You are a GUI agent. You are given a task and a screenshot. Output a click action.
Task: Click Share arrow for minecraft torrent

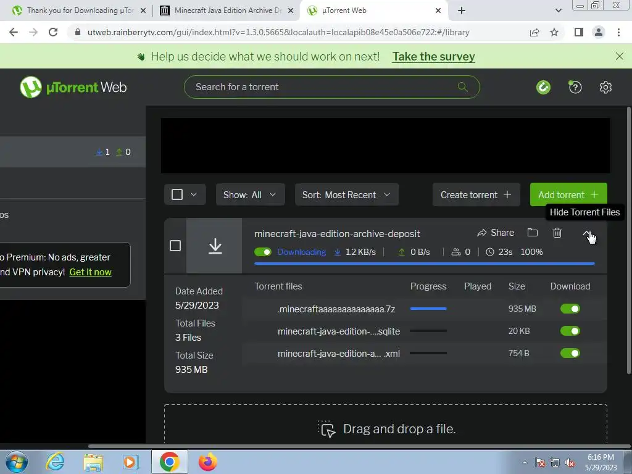click(481, 233)
